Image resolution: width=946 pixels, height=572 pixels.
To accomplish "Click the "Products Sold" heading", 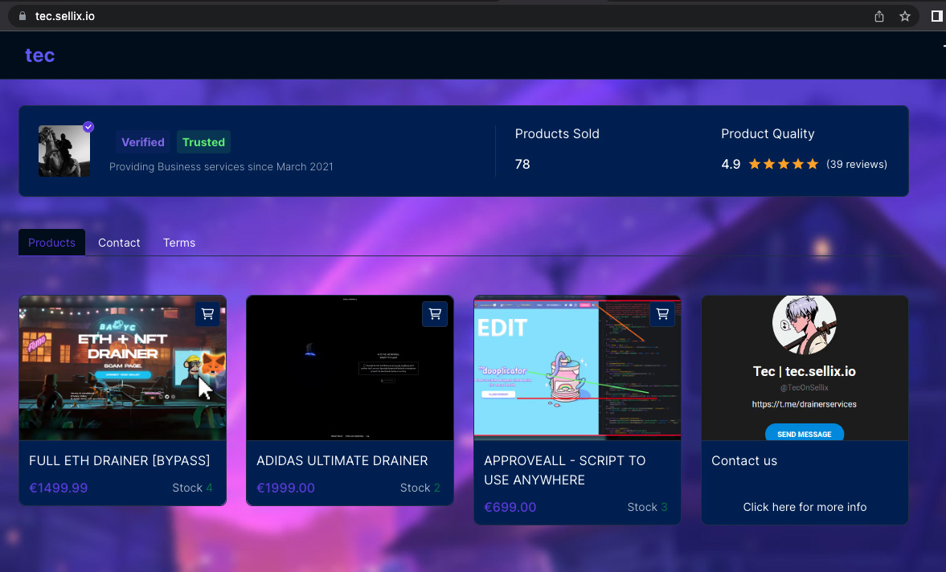I will pyautogui.click(x=557, y=134).
